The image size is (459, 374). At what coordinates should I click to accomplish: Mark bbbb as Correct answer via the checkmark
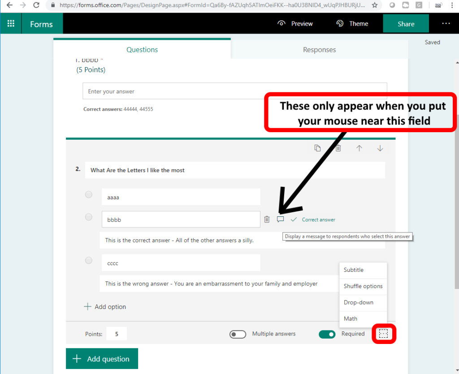click(x=294, y=219)
